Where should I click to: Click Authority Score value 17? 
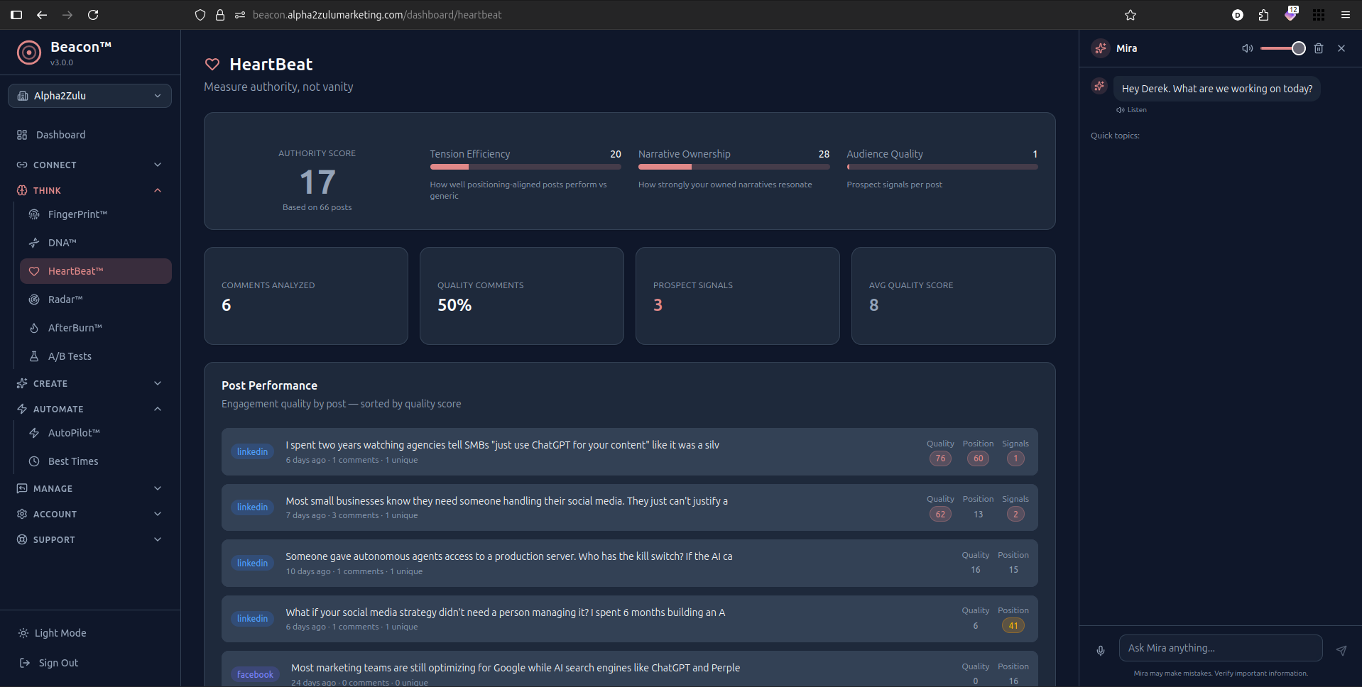(x=317, y=182)
